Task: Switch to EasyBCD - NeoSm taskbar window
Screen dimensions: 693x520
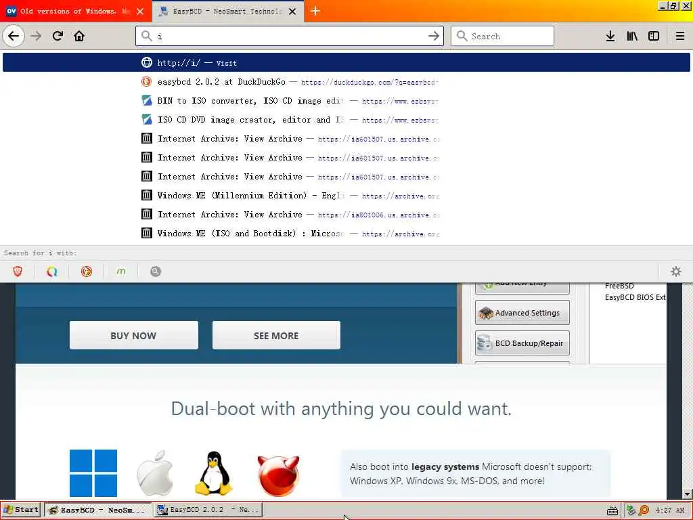Action: (97, 510)
